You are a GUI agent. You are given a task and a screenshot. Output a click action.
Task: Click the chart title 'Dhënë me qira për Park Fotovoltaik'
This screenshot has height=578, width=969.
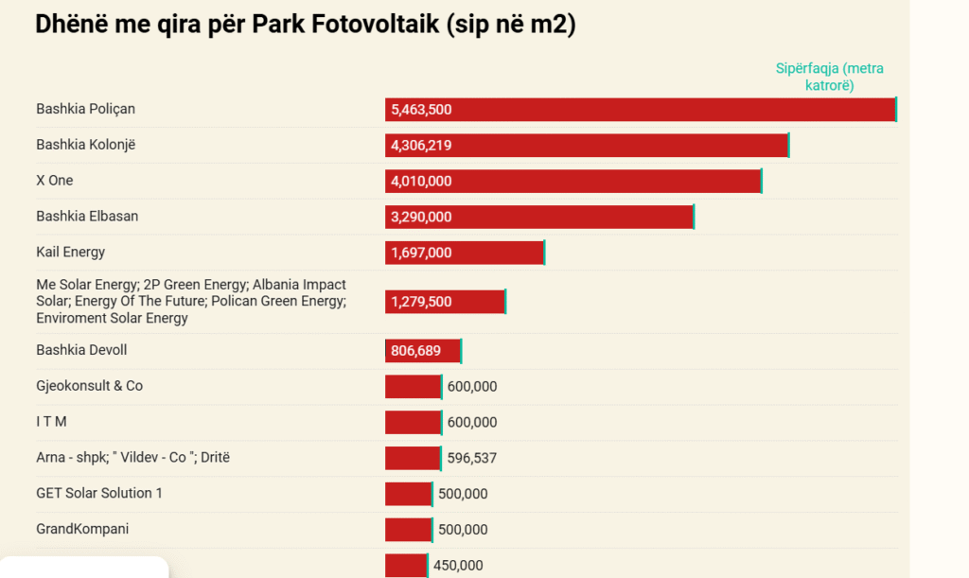pos(306,25)
